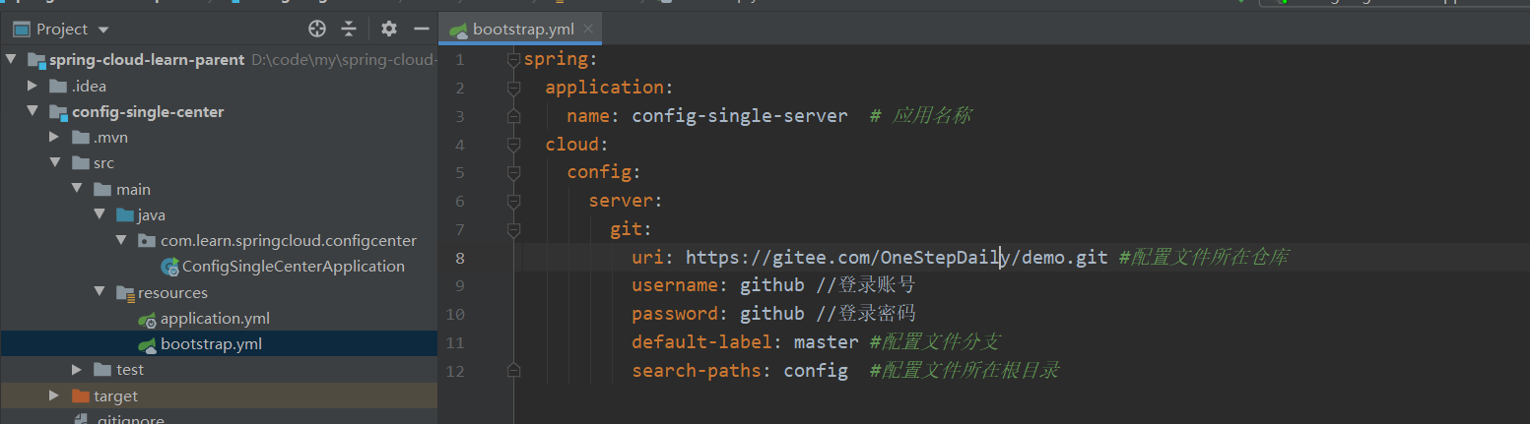
Task: Collapse the config-single-center module
Action: 33,112
